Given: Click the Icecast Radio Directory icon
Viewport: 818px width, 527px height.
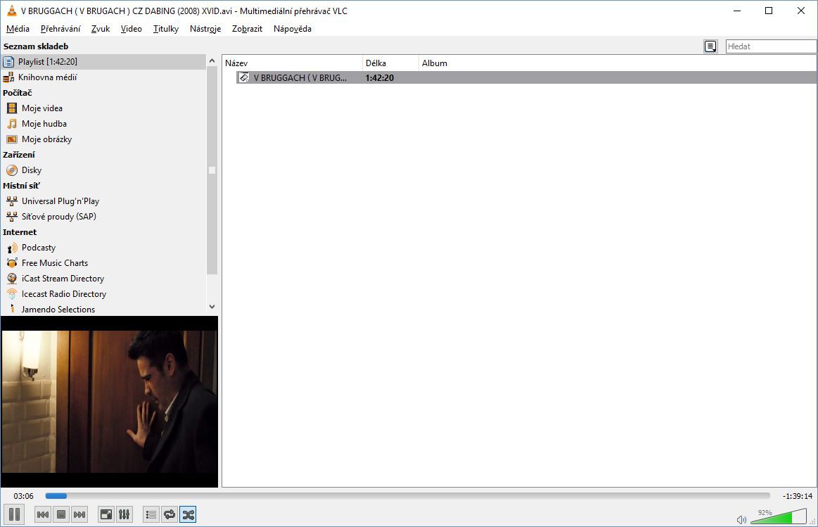Looking at the screenshot, I should [x=11, y=294].
